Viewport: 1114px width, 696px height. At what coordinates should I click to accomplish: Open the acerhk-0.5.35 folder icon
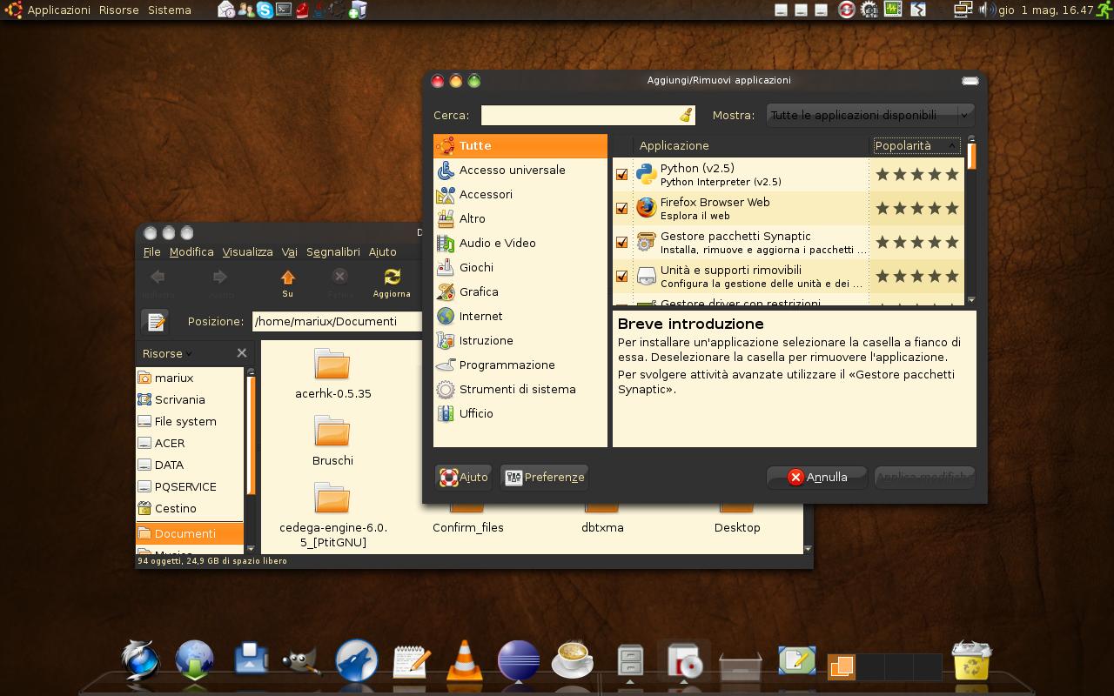pyautogui.click(x=332, y=365)
